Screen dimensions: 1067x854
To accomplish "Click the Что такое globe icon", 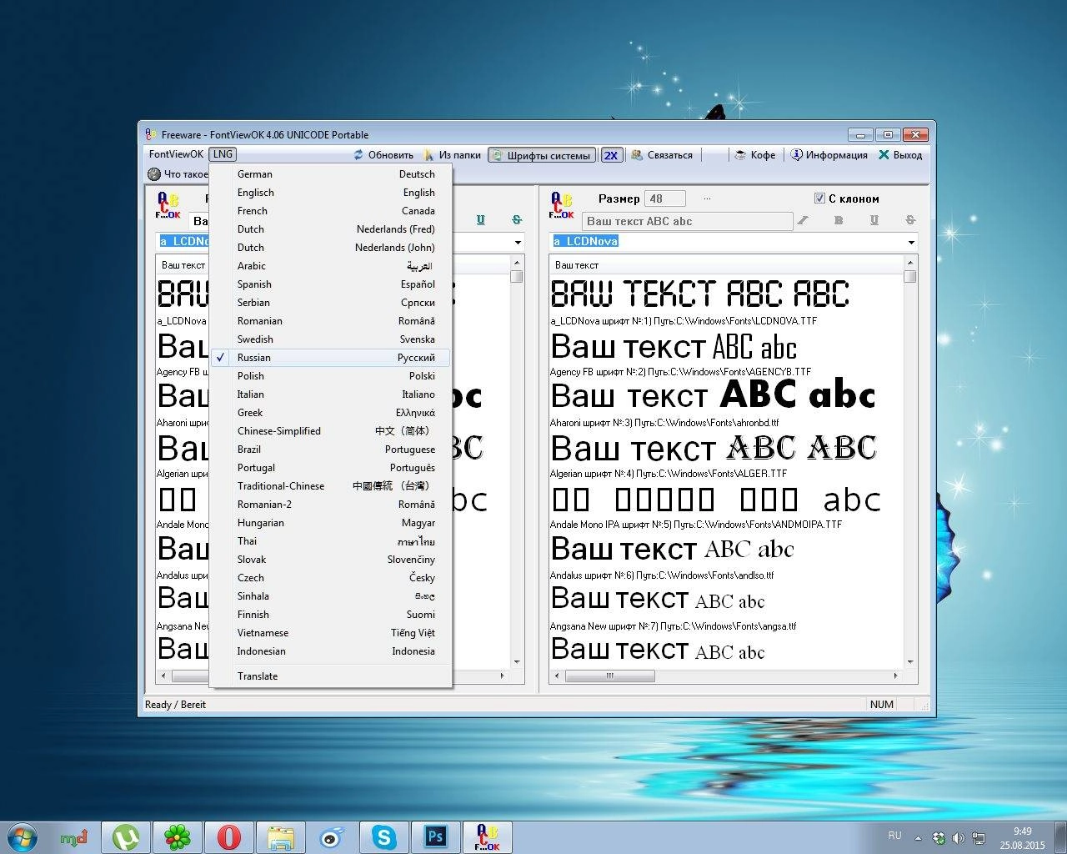I will click(x=154, y=174).
